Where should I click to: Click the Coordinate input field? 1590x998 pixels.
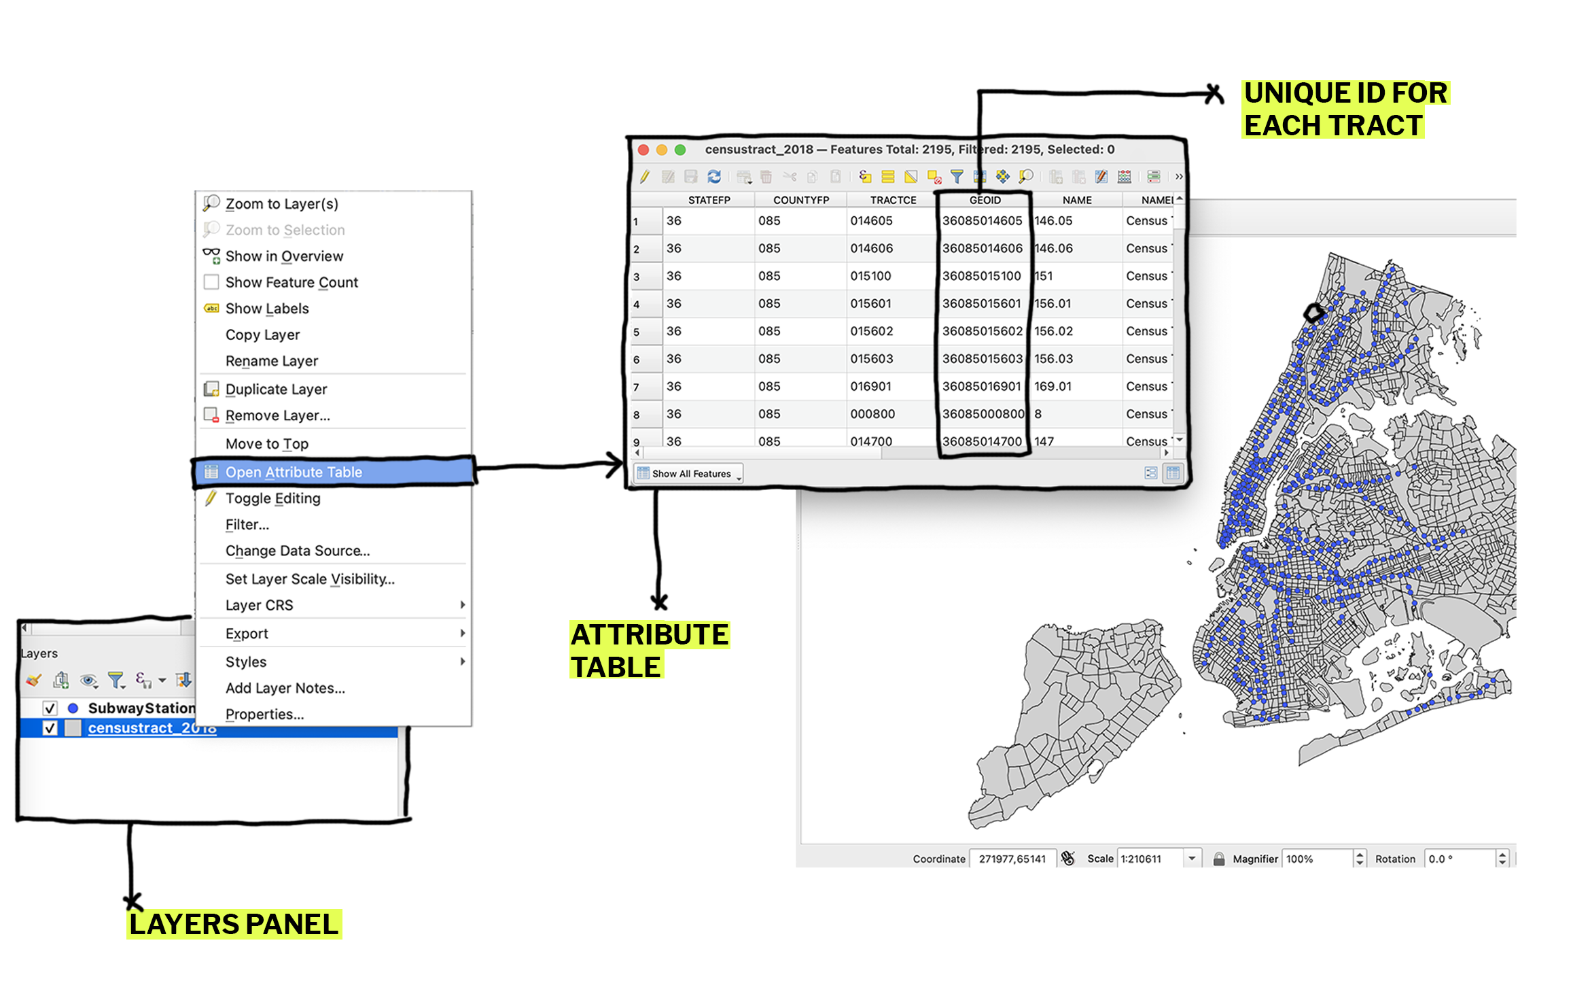click(x=1012, y=859)
